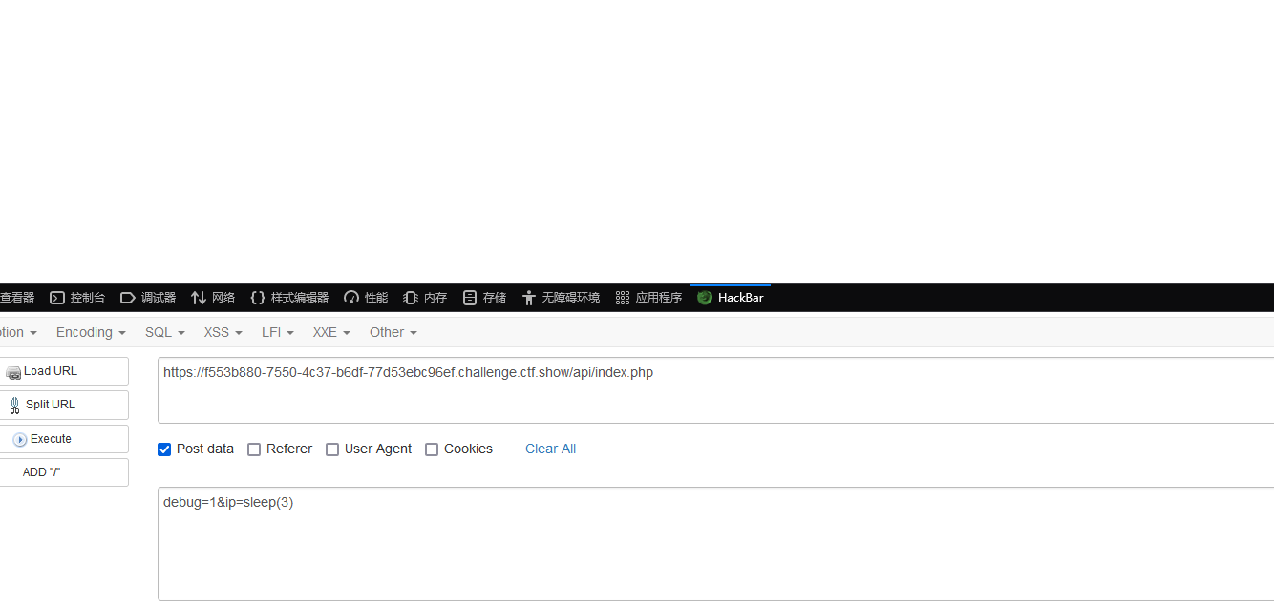The height and width of the screenshot is (606, 1274).
Task: Focus the URL input text area
Action: [715, 390]
